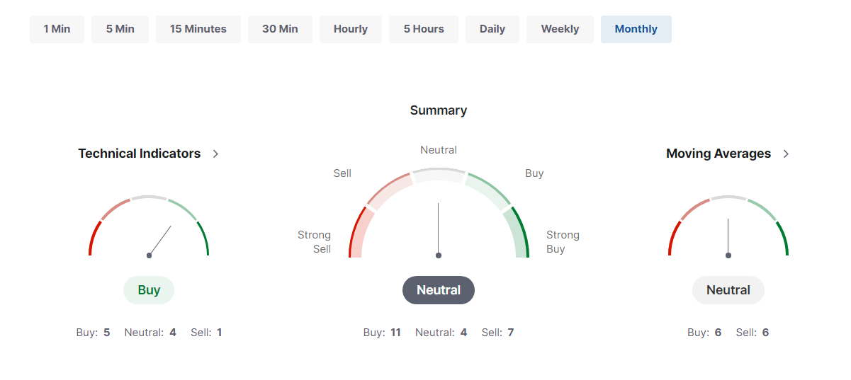Show the Daily timeframe summary

tap(492, 29)
